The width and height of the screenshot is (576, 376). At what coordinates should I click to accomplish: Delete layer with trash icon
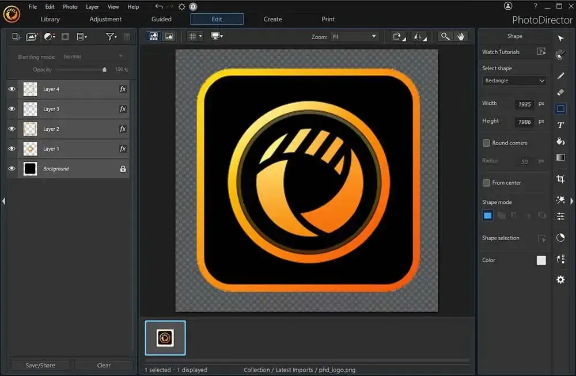[127, 37]
